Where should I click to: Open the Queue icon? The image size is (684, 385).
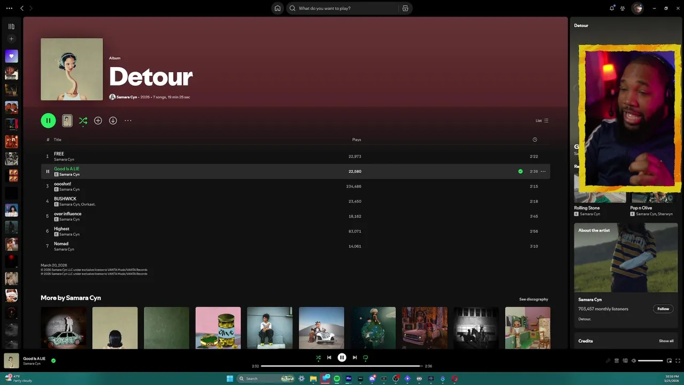click(617, 361)
